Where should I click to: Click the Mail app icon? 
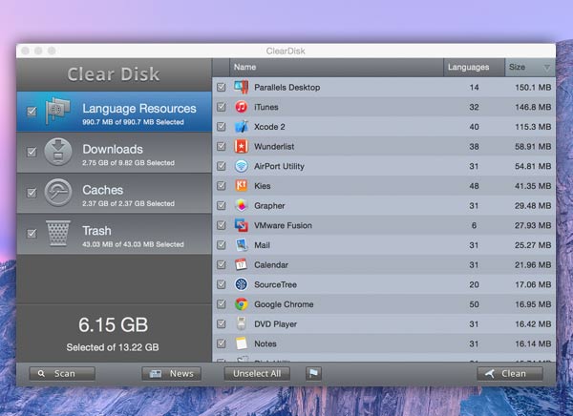[242, 245]
